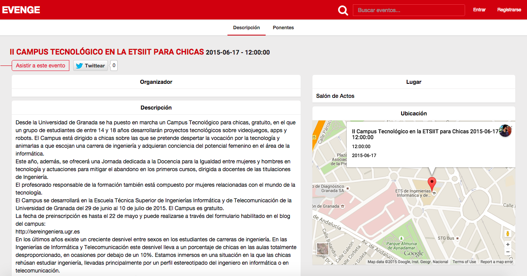Viewport: 527px width, 276px height.
Task: Click the Salón de Actos text
Action: [335, 96]
